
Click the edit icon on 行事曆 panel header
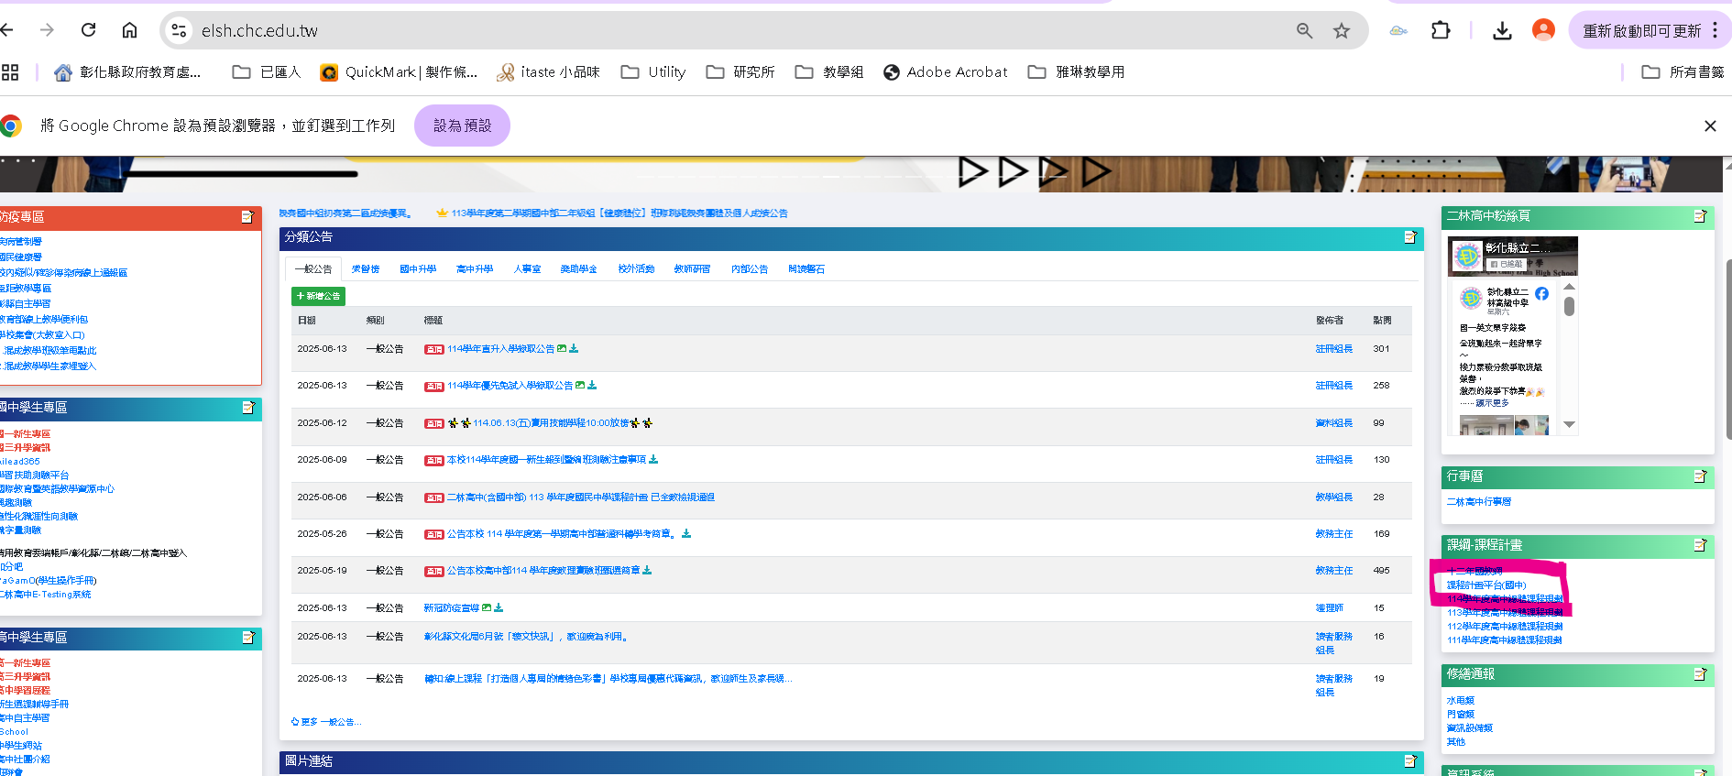coord(1700,476)
